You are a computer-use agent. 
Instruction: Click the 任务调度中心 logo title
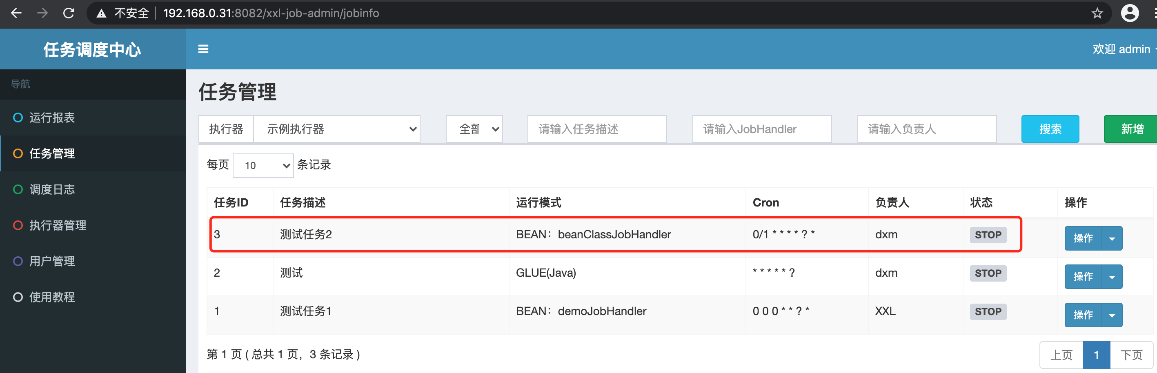click(92, 49)
